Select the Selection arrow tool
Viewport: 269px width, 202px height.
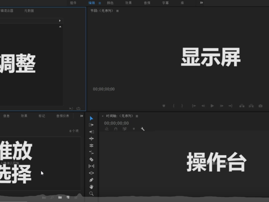(91, 118)
